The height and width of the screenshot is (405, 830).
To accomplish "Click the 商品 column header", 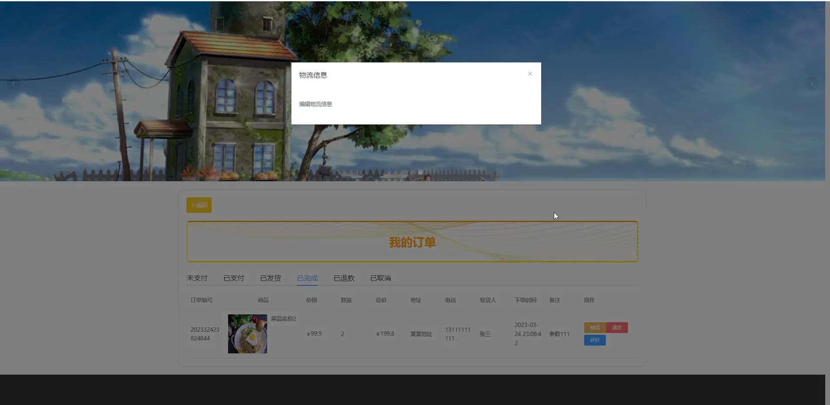I will coord(263,300).
